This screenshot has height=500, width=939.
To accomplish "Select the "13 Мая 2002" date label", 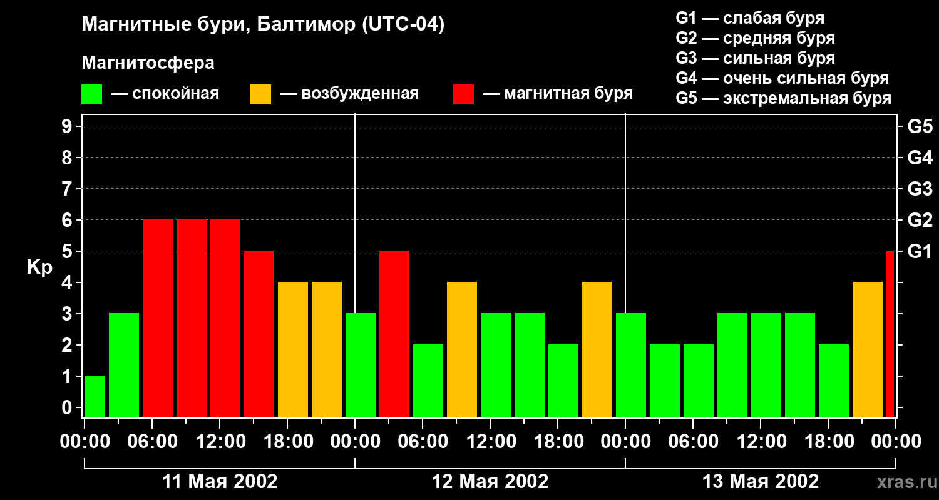I will click(761, 482).
